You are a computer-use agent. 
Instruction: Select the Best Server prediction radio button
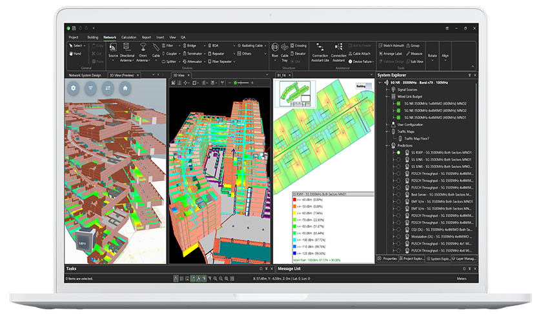coord(398,195)
